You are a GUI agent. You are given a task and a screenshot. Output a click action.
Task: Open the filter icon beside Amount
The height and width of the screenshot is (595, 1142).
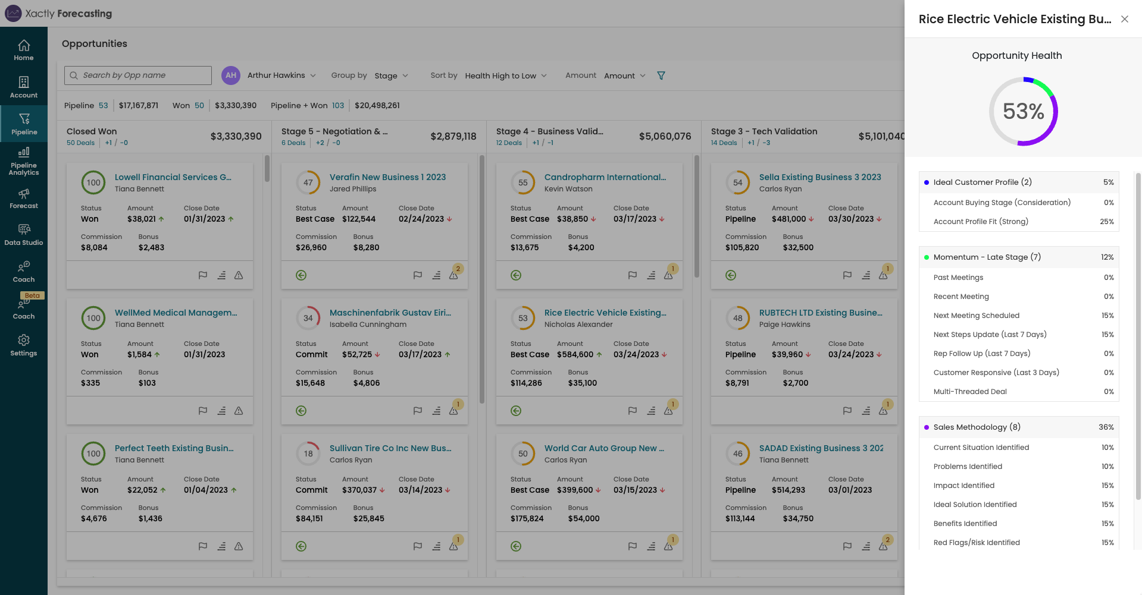click(661, 75)
